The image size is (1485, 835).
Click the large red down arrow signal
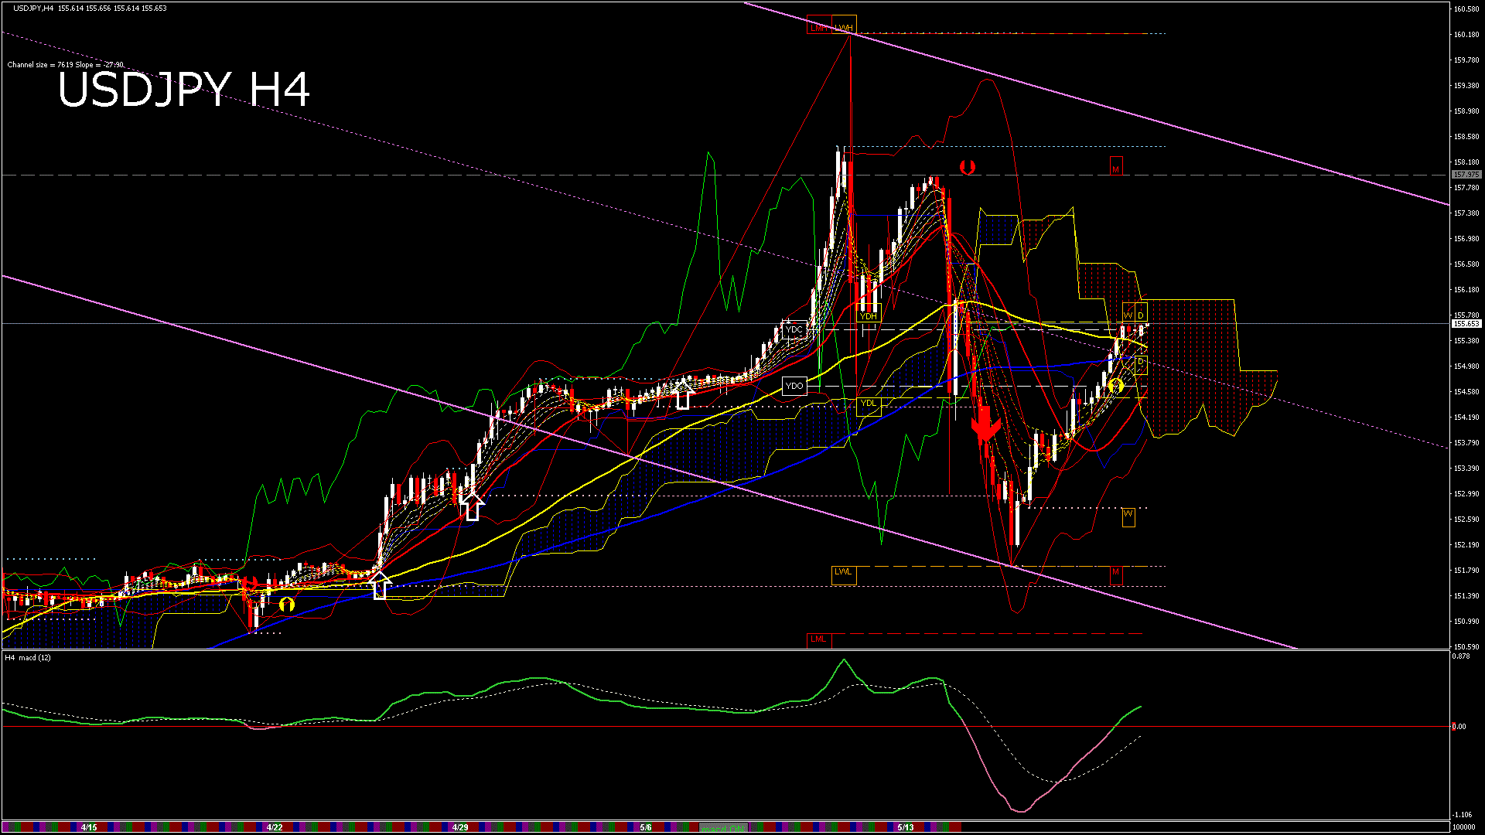tap(985, 424)
